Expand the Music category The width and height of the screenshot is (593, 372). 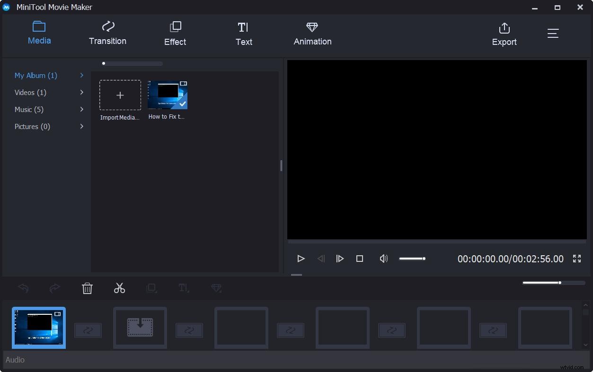[29, 109]
